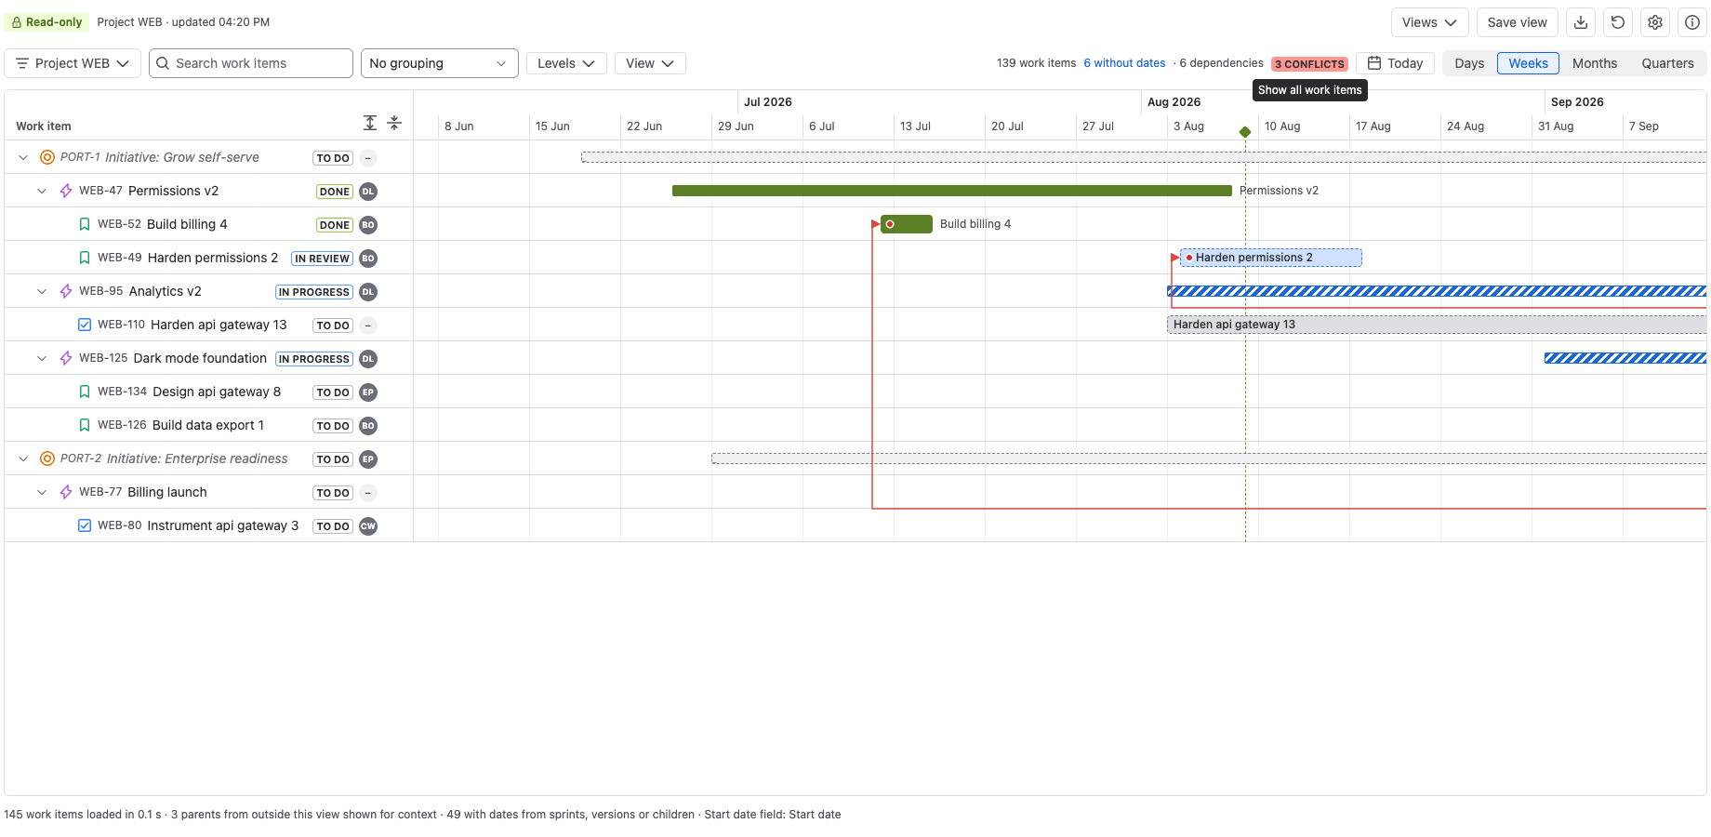Click the today diamond marker on timeline
Screen dimensions: 1711x837
(x=1245, y=132)
